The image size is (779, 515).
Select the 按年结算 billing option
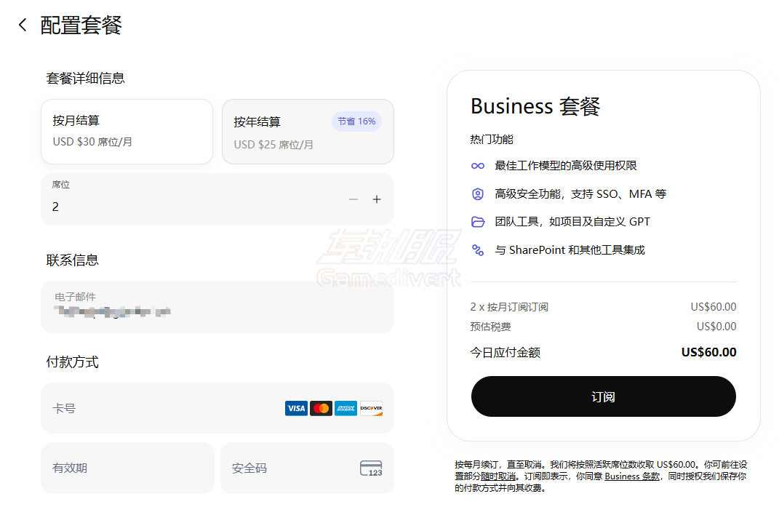point(307,132)
